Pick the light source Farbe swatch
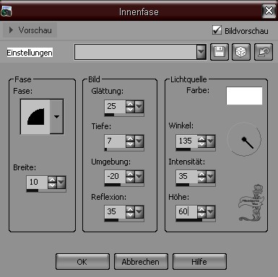 244,96
